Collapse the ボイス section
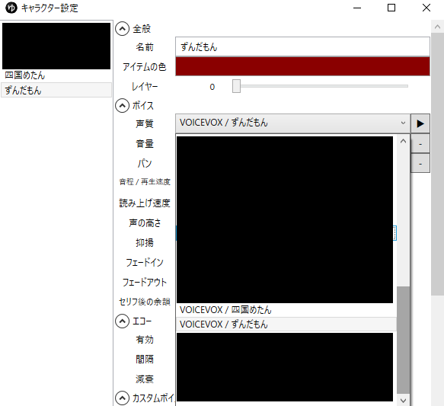 click(122, 106)
